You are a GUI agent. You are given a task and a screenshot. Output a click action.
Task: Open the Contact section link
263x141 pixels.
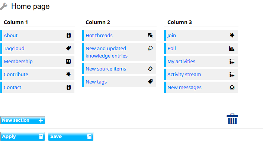click(12, 87)
